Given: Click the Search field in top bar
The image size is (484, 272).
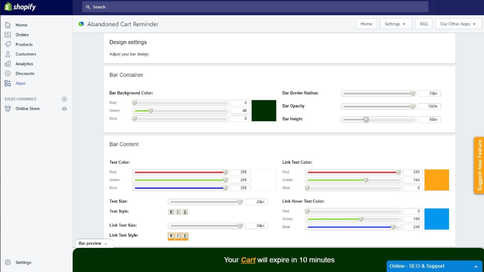Looking at the screenshot, I should [255, 7].
